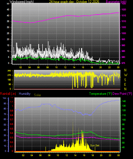Click the "0.7" rainfall axis value
The image size is (133, 159).
click(x=12, y=119)
